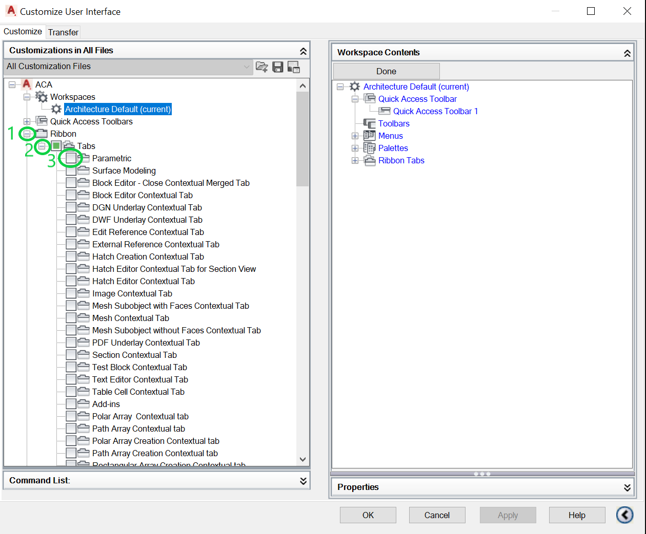
Task: Click the OK button
Action: coord(368,515)
